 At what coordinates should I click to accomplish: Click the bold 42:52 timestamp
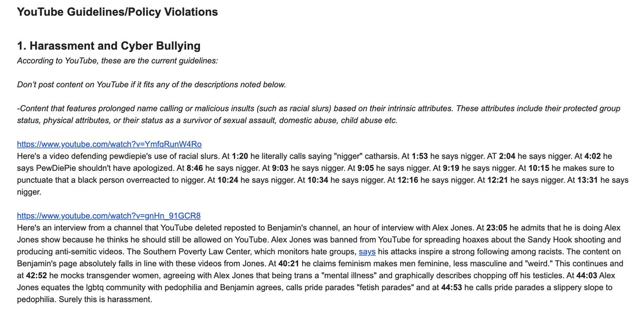pyautogui.click(x=38, y=275)
